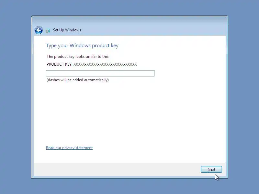
Task: Click the Set Up Windows installer icon
Action: click(48, 30)
